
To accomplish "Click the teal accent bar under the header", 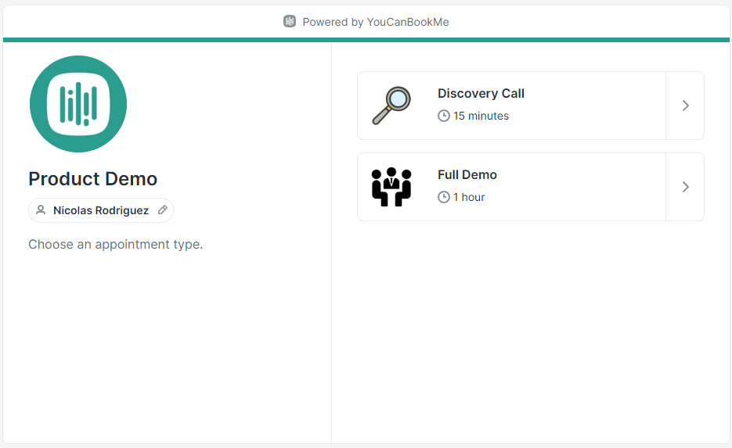I will click(x=366, y=40).
